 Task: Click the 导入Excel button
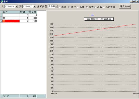click(125, 6)
